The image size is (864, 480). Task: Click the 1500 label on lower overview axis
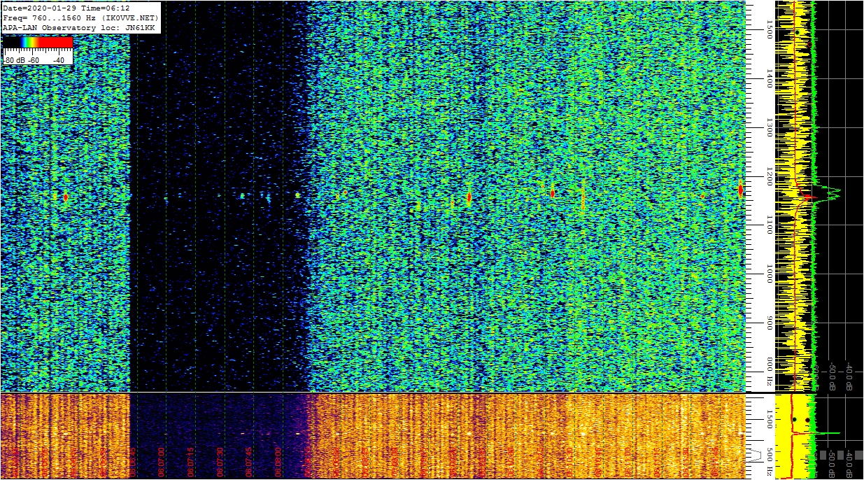click(x=769, y=420)
